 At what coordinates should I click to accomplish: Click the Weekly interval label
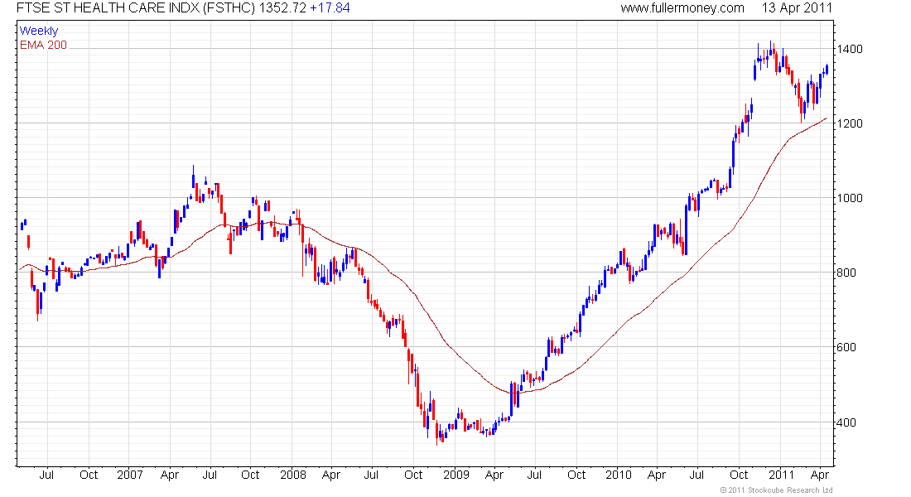coord(39,31)
